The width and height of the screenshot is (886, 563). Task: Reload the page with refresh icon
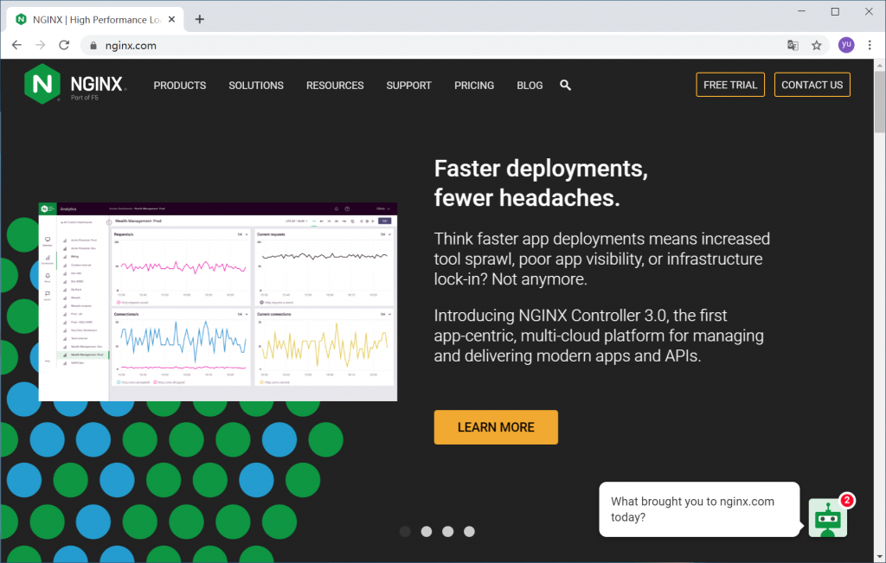(64, 45)
